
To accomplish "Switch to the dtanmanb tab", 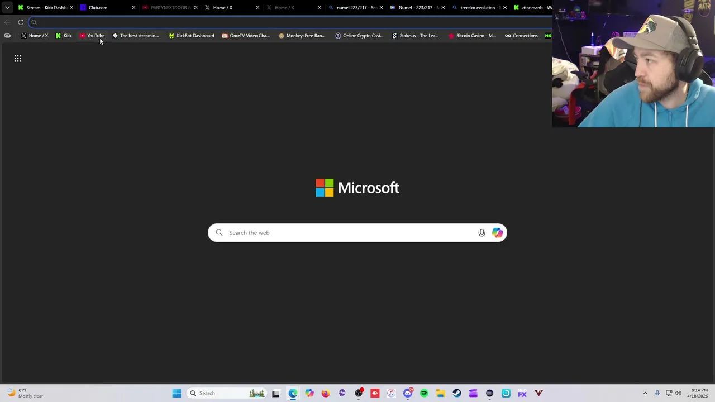I will coord(532,8).
